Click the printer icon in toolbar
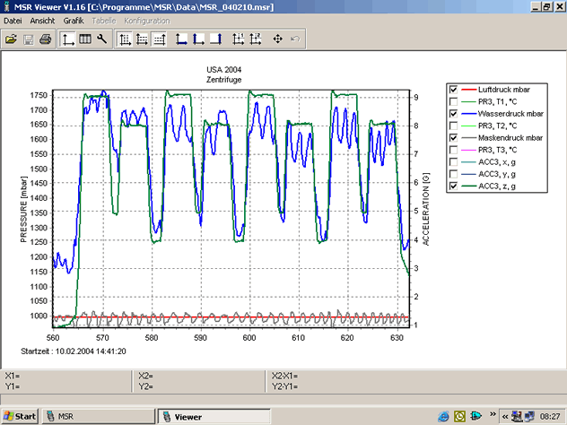The width and height of the screenshot is (567, 425). [44, 39]
